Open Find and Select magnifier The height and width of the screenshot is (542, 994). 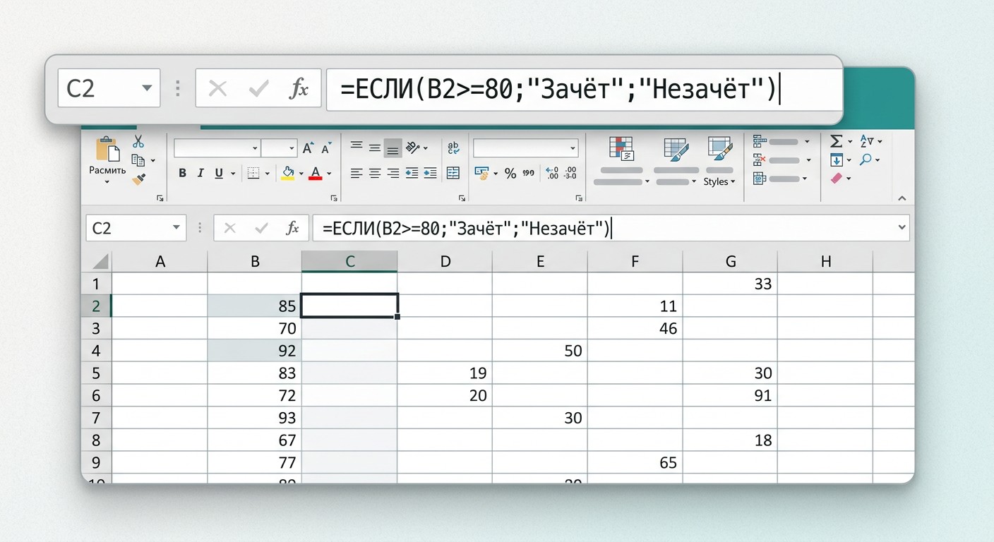click(866, 160)
